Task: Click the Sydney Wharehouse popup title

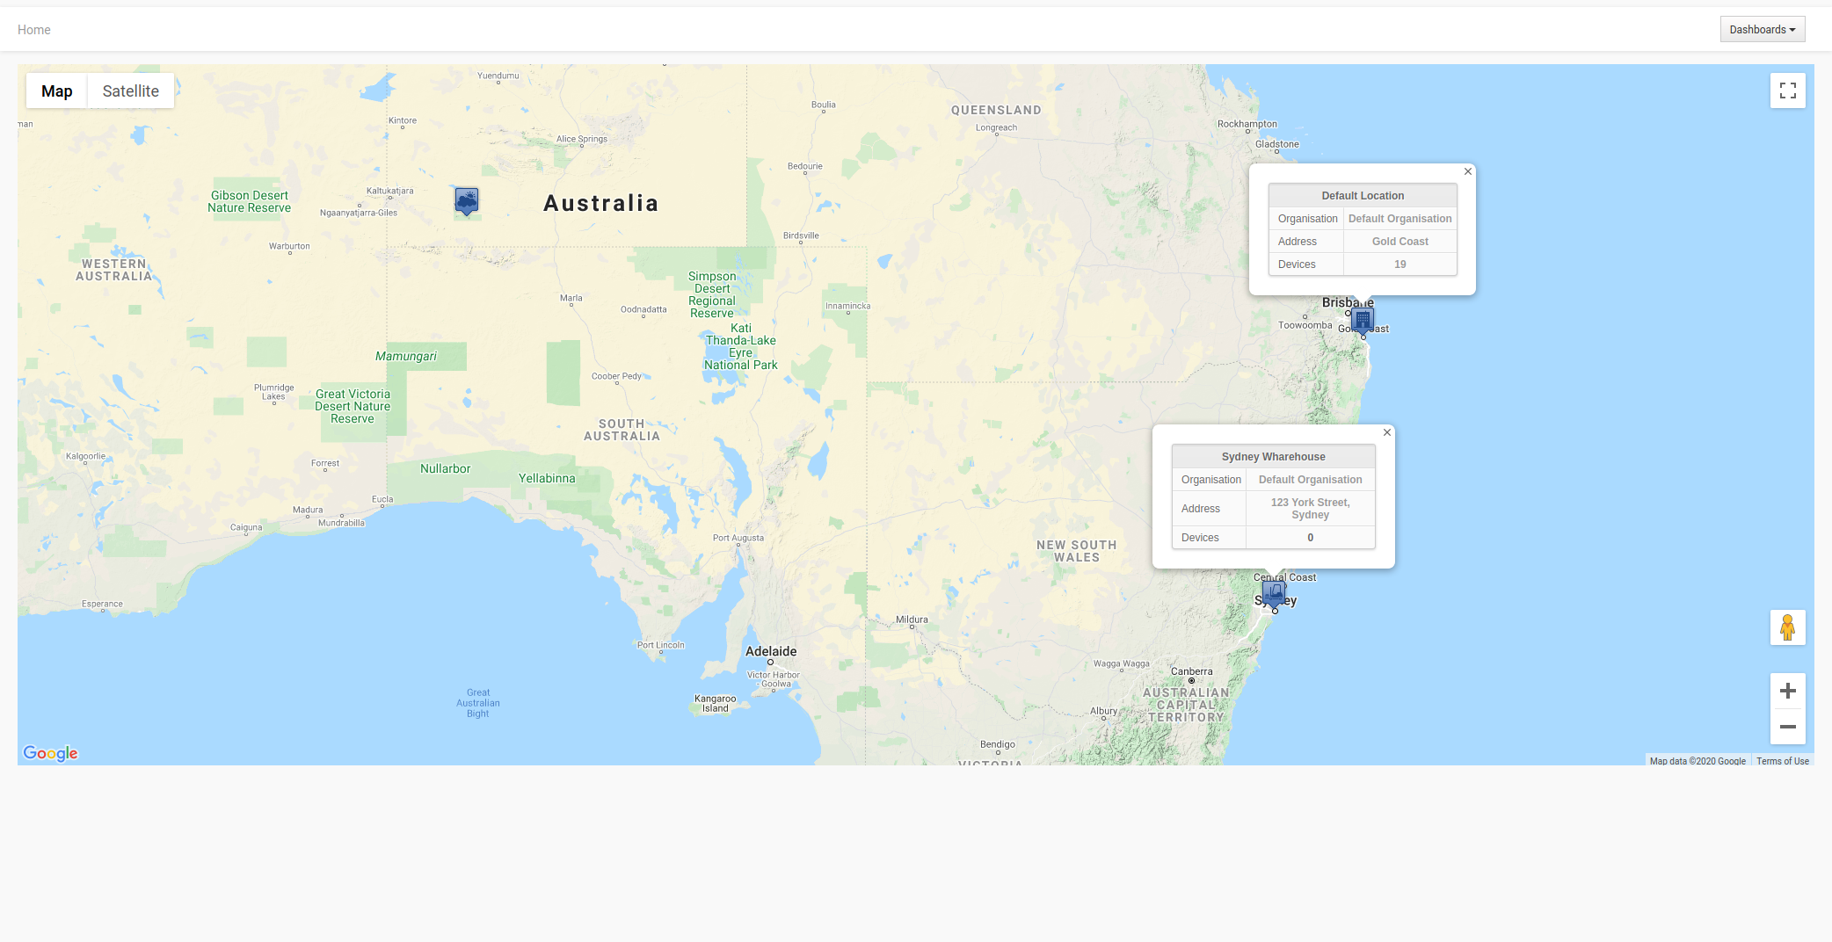Action: click(x=1273, y=457)
